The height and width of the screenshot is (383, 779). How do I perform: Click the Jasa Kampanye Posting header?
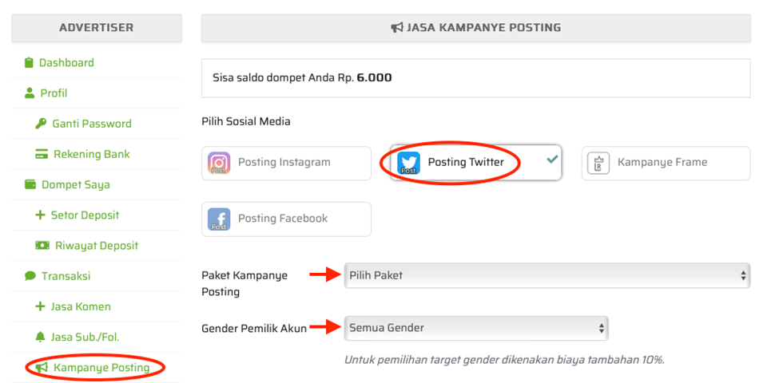475,28
